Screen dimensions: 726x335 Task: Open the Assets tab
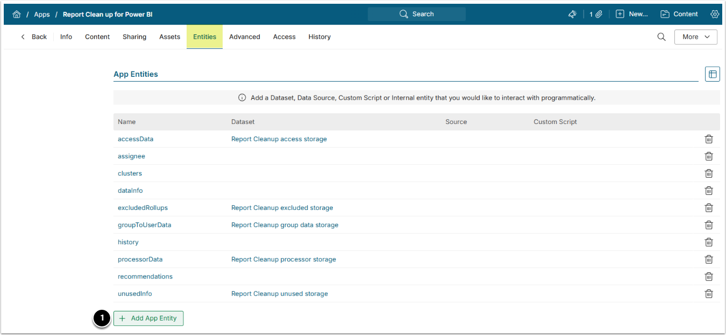pos(170,37)
